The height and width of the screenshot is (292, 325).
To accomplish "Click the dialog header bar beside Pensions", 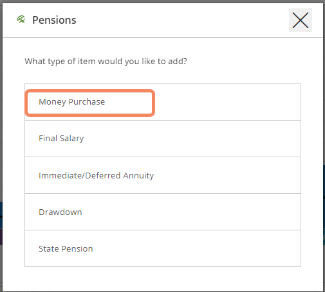I will coord(182,20).
